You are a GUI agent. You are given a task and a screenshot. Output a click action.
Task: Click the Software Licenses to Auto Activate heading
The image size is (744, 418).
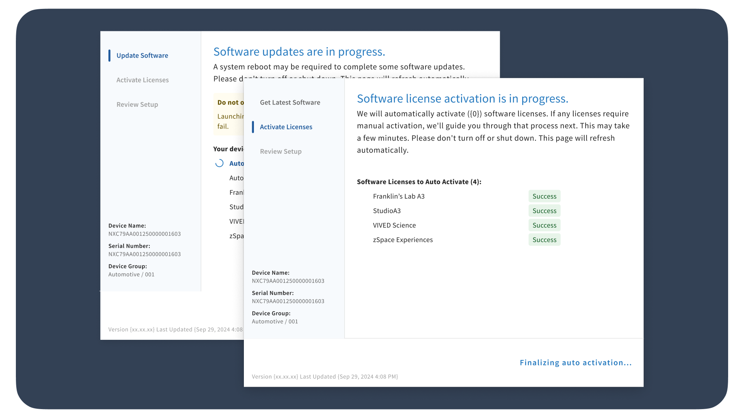419,182
